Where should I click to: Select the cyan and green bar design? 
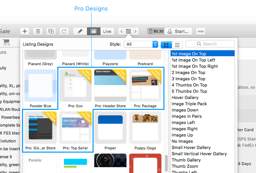(75, 163)
